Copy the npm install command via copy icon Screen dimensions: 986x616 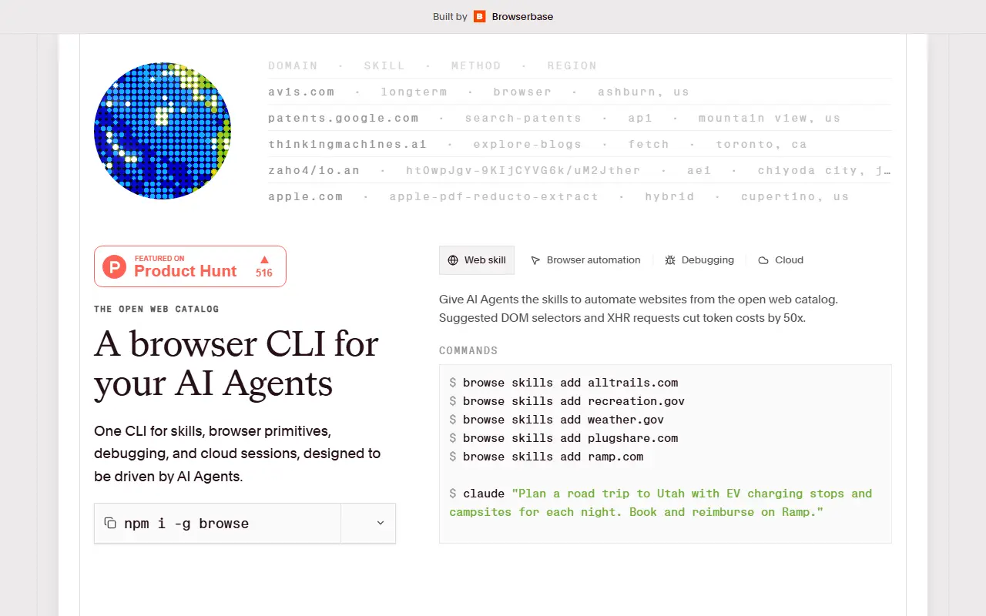click(x=109, y=523)
